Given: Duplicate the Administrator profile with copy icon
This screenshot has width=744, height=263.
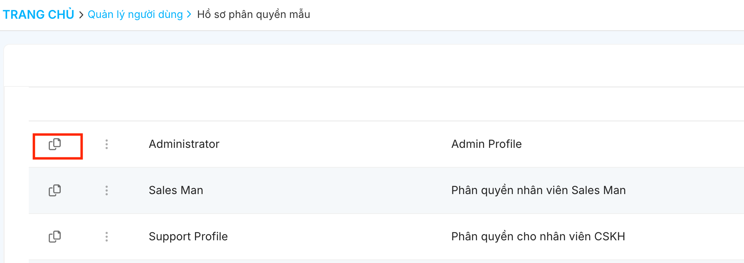Looking at the screenshot, I should [55, 144].
